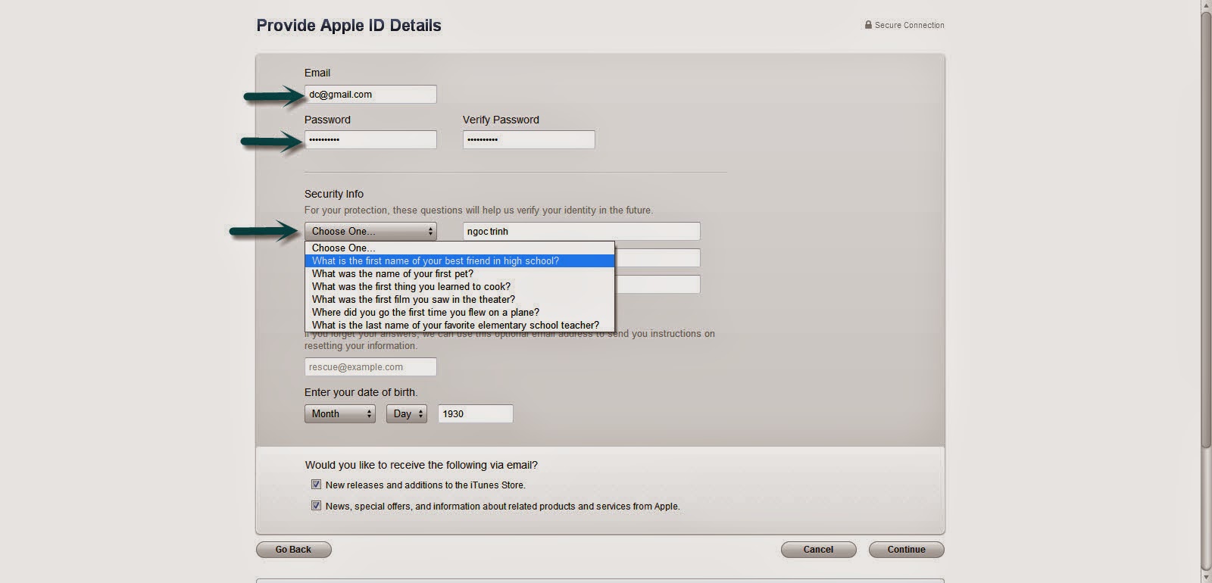
Task: Click the scrollbar up arrow
Action: [1206, 5]
